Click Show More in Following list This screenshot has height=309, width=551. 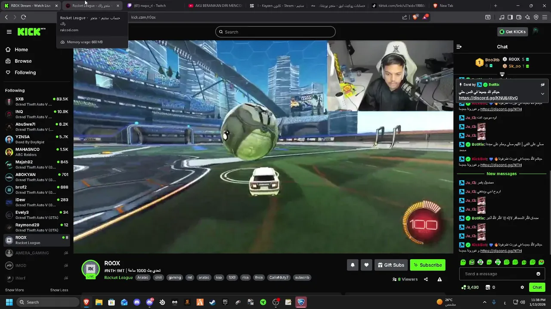pos(14,290)
